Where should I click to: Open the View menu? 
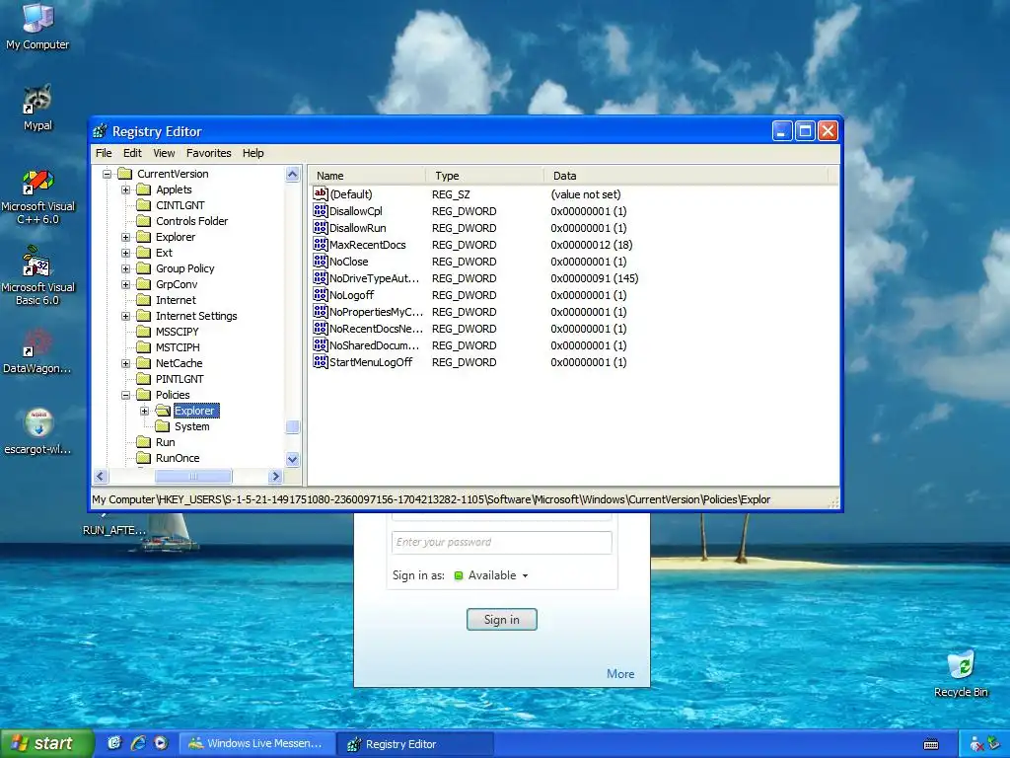coord(164,153)
